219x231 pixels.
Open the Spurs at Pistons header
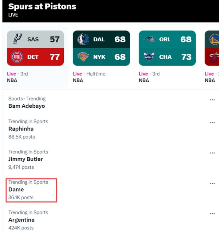point(42,7)
